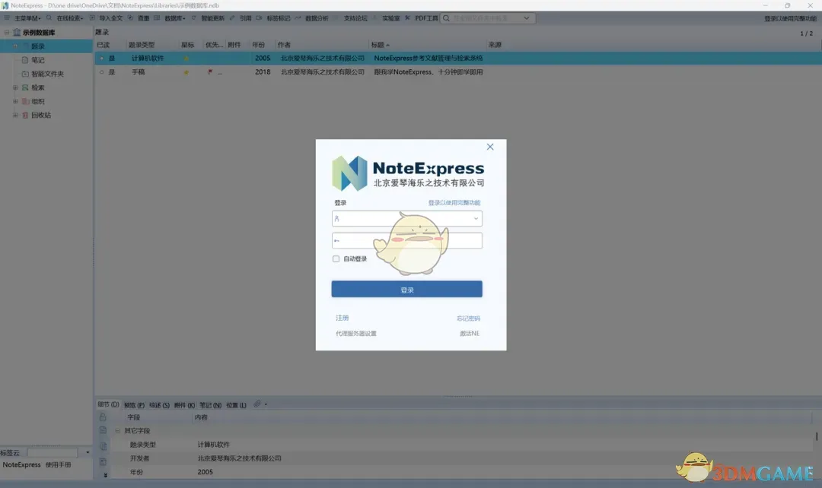Enable the 自动登录 auto-login checkbox
This screenshot has width=822, height=488.
pyautogui.click(x=336, y=258)
